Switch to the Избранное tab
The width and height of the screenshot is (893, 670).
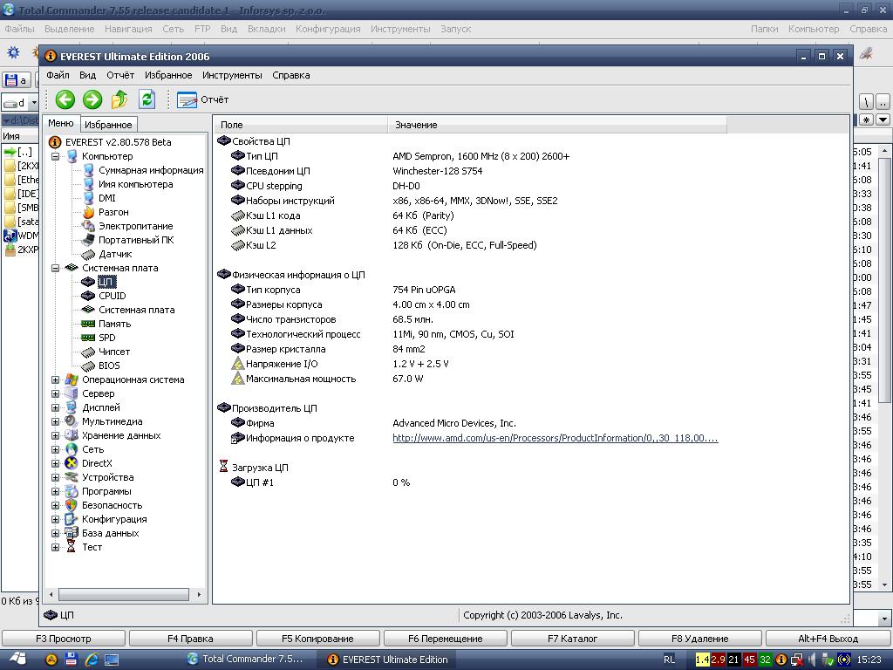[109, 125]
